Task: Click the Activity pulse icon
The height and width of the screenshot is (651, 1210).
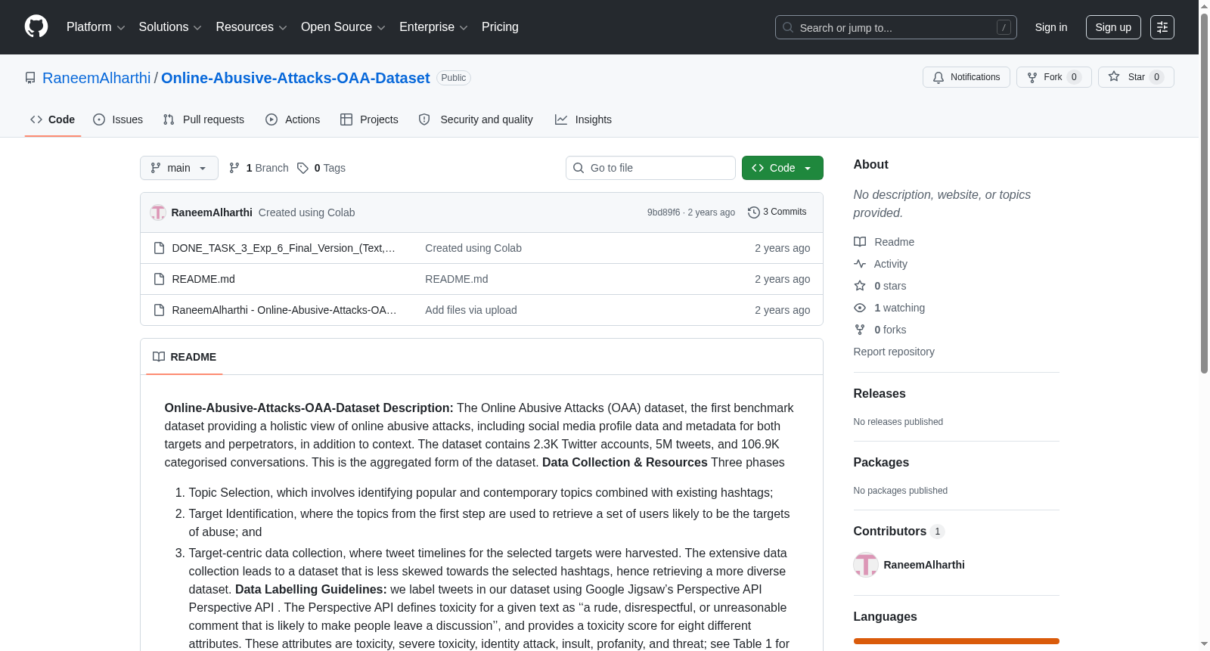Action: pos(860,264)
